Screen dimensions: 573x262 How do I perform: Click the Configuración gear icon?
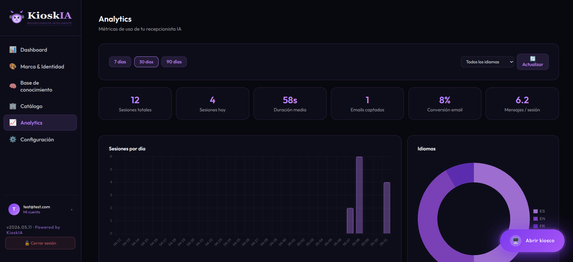pyautogui.click(x=13, y=140)
